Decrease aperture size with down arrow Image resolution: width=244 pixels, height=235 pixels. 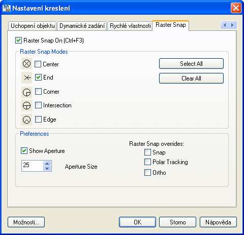point(47,168)
